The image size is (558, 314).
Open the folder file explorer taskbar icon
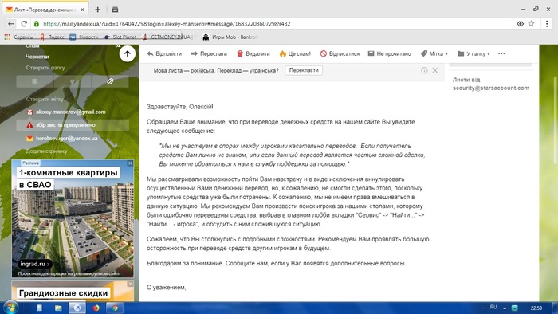point(58,308)
